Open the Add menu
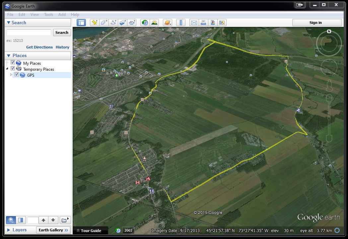Image resolution: width=348 pixels, height=239 pixels. [x=62, y=14]
